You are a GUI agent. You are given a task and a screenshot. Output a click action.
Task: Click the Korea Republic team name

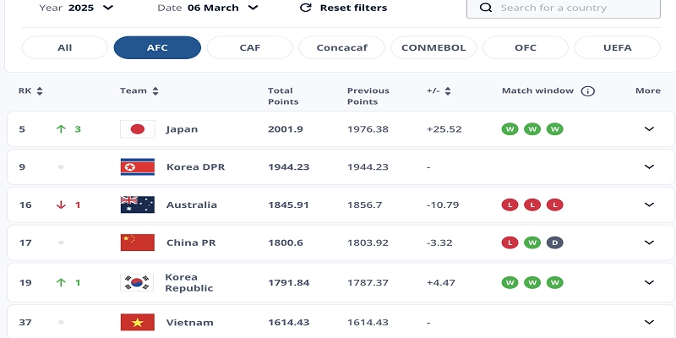(x=183, y=282)
